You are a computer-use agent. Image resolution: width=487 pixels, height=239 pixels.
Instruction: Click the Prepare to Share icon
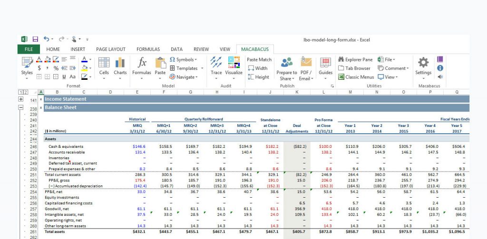pyautogui.click(x=287, y=62)
